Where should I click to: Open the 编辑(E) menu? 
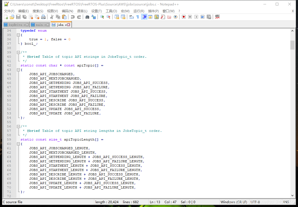point(24,11)
